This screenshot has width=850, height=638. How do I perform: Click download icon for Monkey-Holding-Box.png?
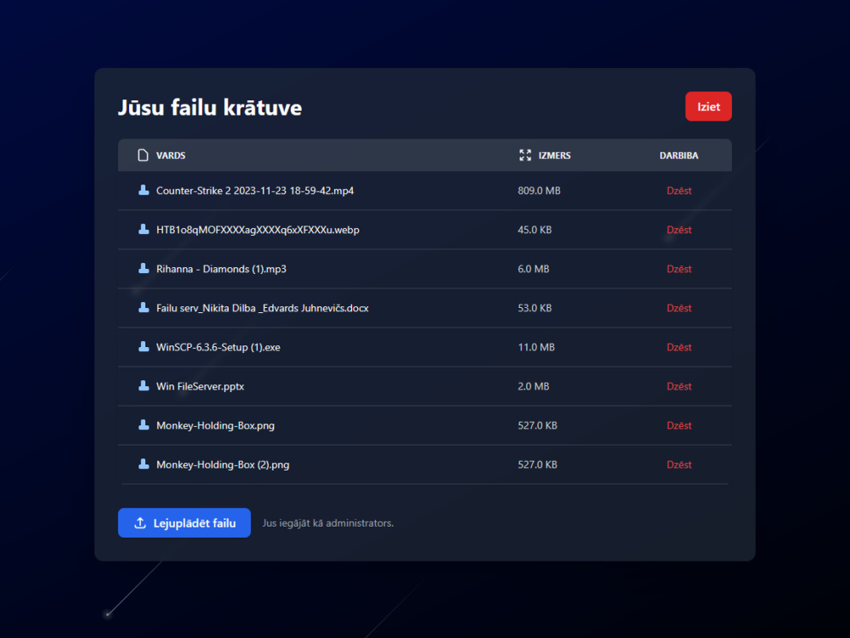tap(144, 424)
